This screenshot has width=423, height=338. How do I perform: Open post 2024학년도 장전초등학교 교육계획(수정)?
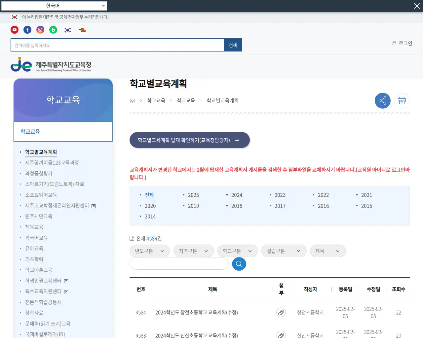tap(196, 312)
